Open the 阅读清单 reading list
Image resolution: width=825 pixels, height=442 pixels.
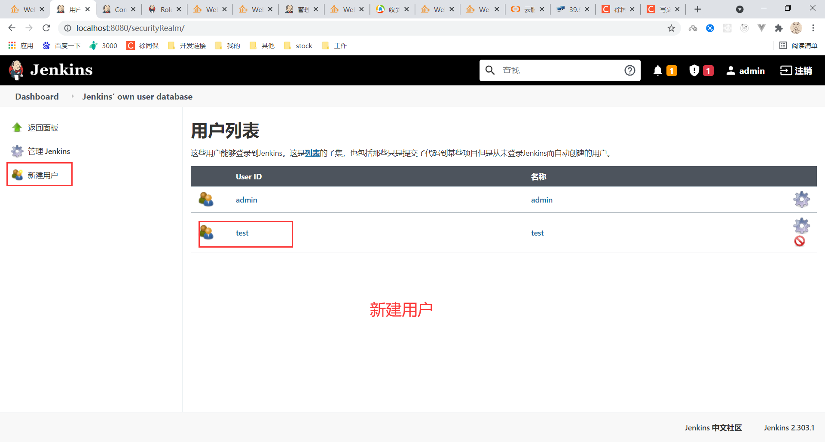pyautogui.click(x=798, y=45)
